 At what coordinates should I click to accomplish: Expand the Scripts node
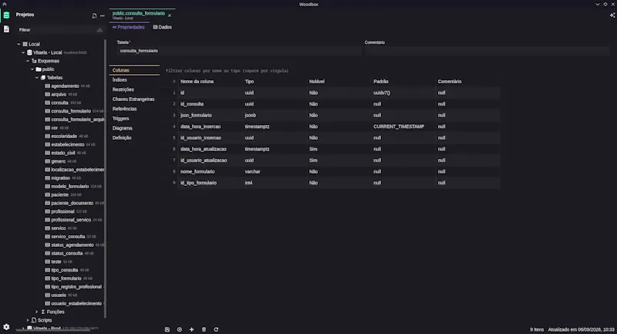click(28, 320)
